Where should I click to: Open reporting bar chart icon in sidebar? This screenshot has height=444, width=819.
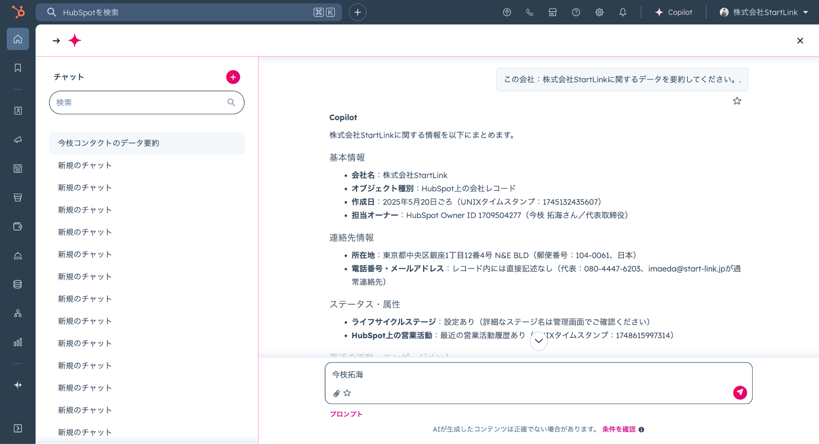18,342
